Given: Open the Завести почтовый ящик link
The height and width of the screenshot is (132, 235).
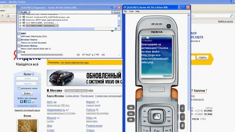Looking at the screenshot, I should tap(27, 110).
